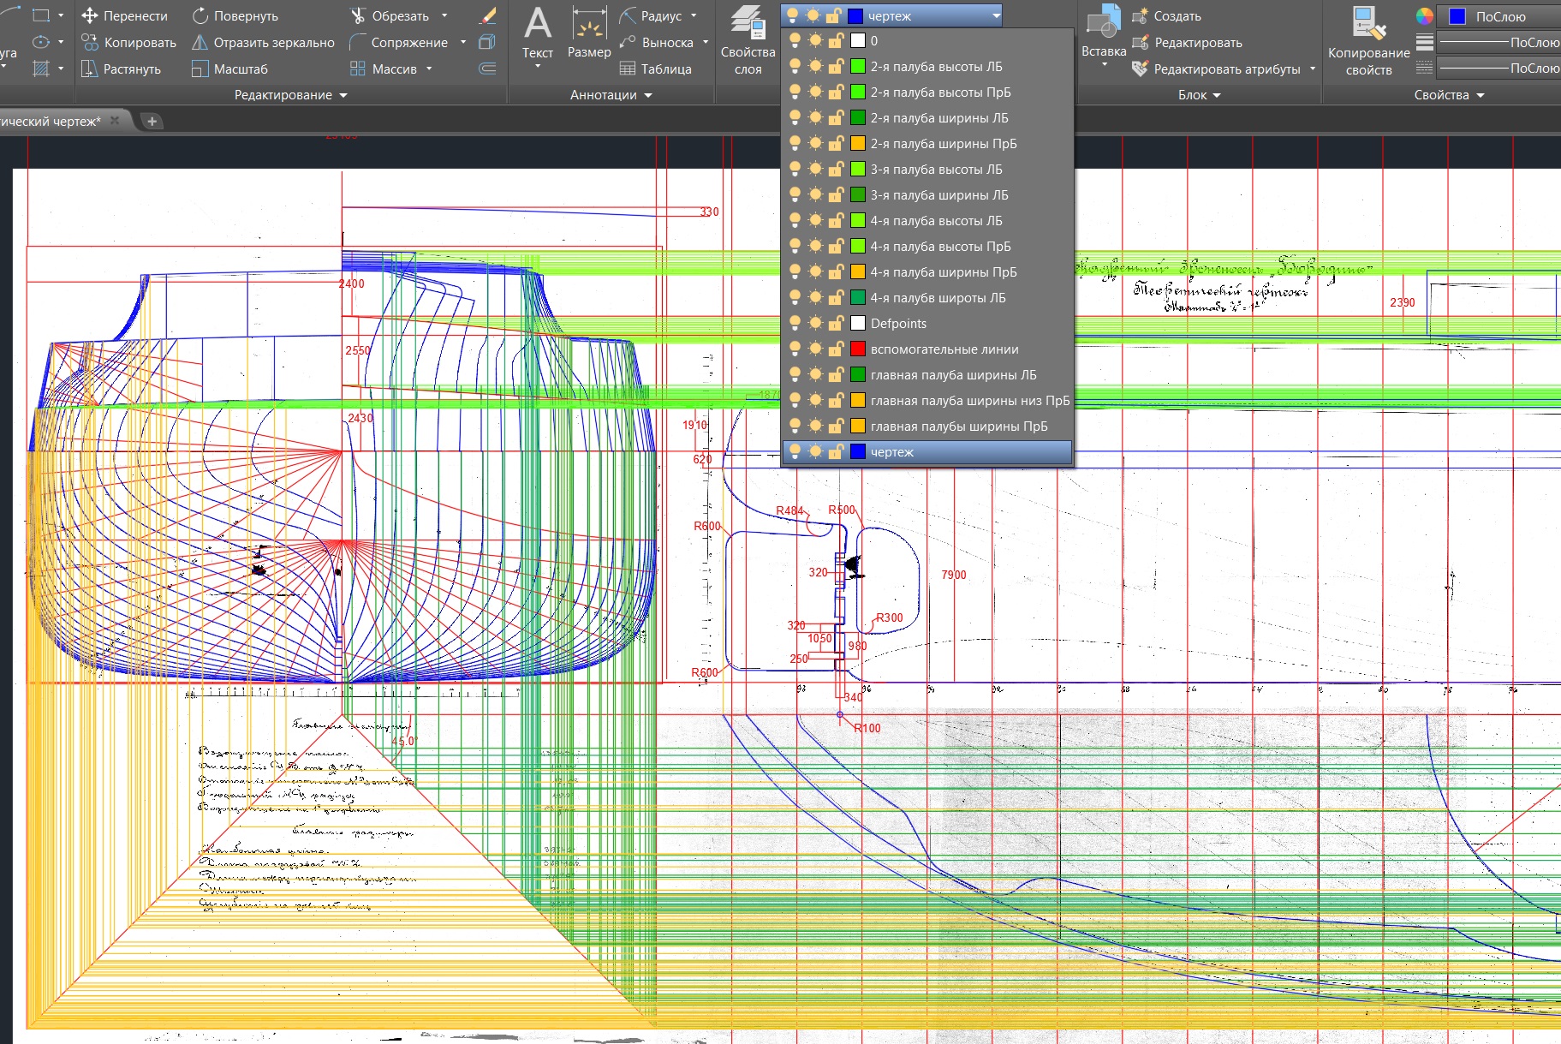1561x1044 pixels.
Task: Click the orange swatch of 4-я палуба ширины ПрБ
Action: pos(857,271)
